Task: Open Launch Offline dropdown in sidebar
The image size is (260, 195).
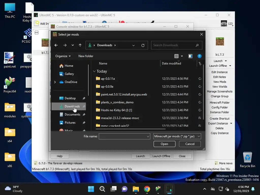Action: (230, 66)
